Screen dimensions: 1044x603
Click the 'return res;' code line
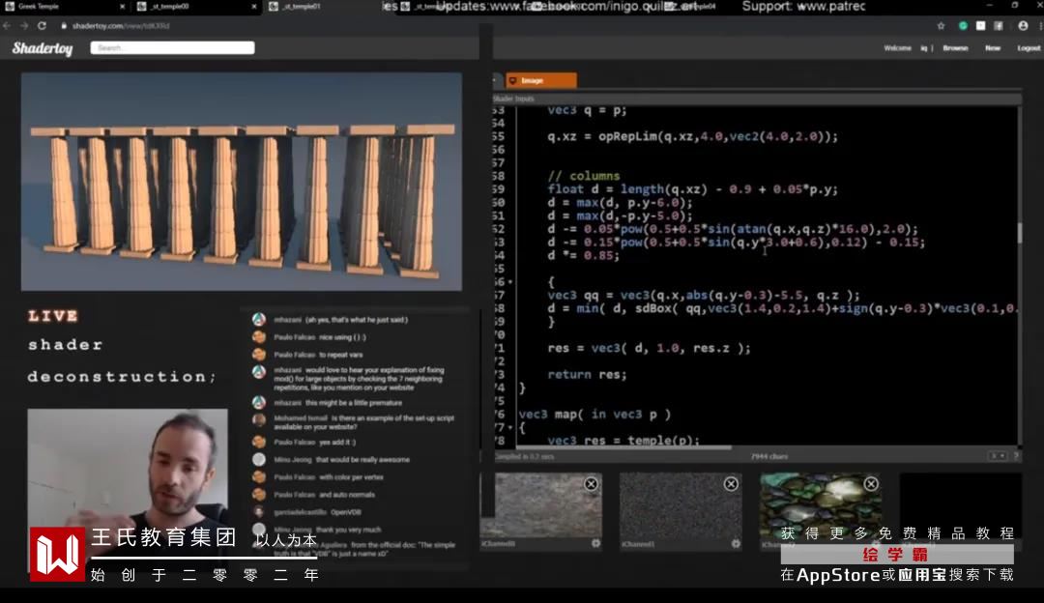click(x=587, y=375)
